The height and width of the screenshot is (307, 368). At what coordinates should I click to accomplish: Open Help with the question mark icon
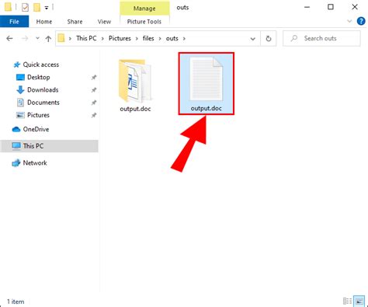click(361, 21)
